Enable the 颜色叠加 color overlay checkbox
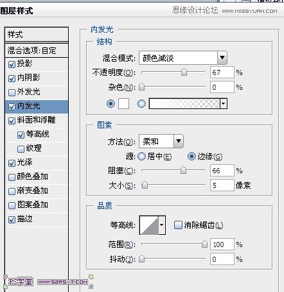284x292 pixels. pyautogui.click(x=12, y=177)
